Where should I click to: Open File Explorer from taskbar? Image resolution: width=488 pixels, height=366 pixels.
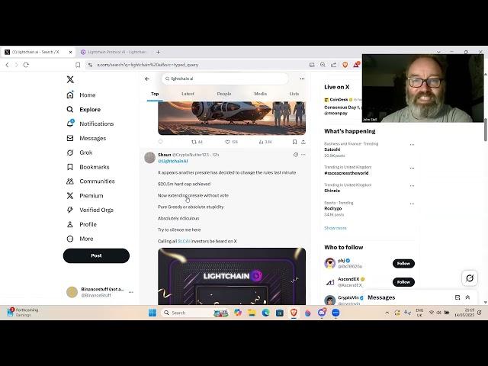[x=252, y=313]
